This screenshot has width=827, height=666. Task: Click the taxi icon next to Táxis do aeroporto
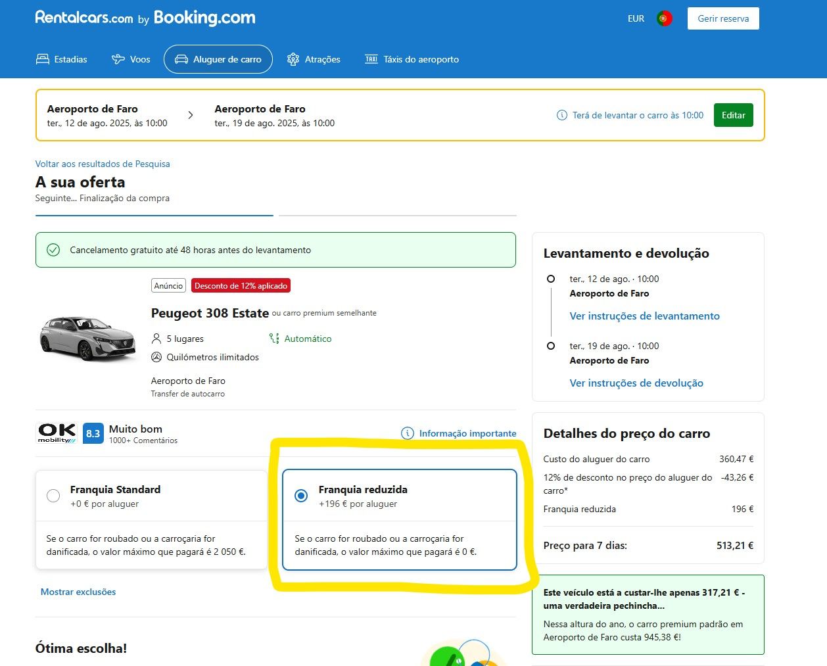(371, 59)
